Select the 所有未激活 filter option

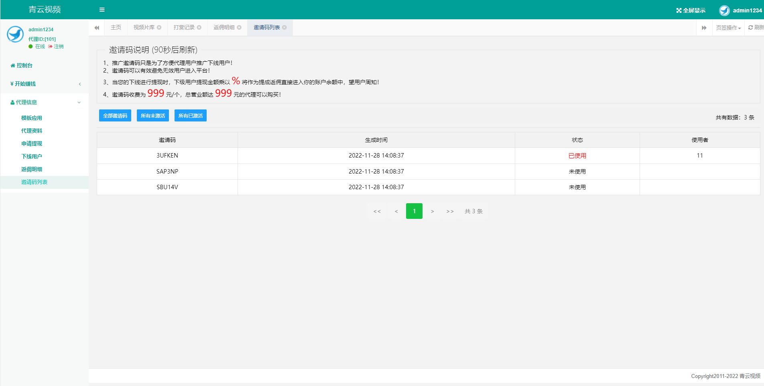point(152,115)
